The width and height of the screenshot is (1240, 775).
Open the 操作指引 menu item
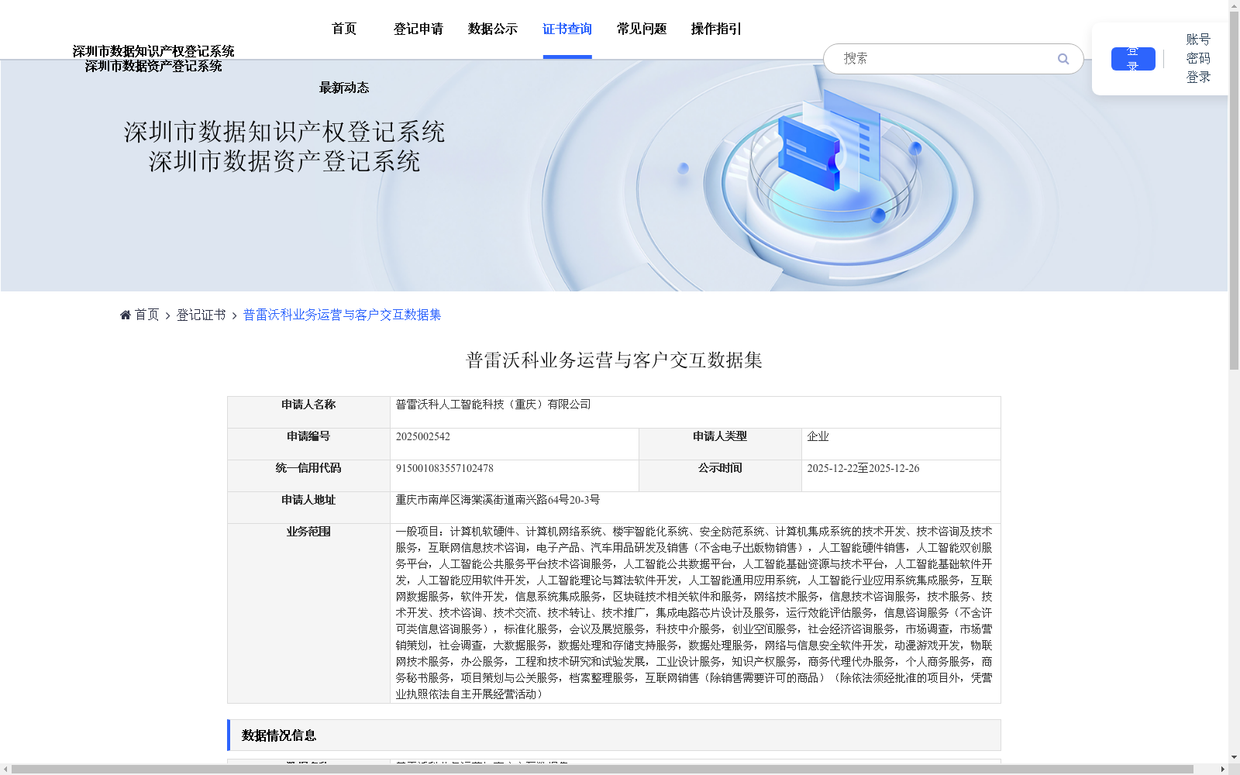(716, 29)
